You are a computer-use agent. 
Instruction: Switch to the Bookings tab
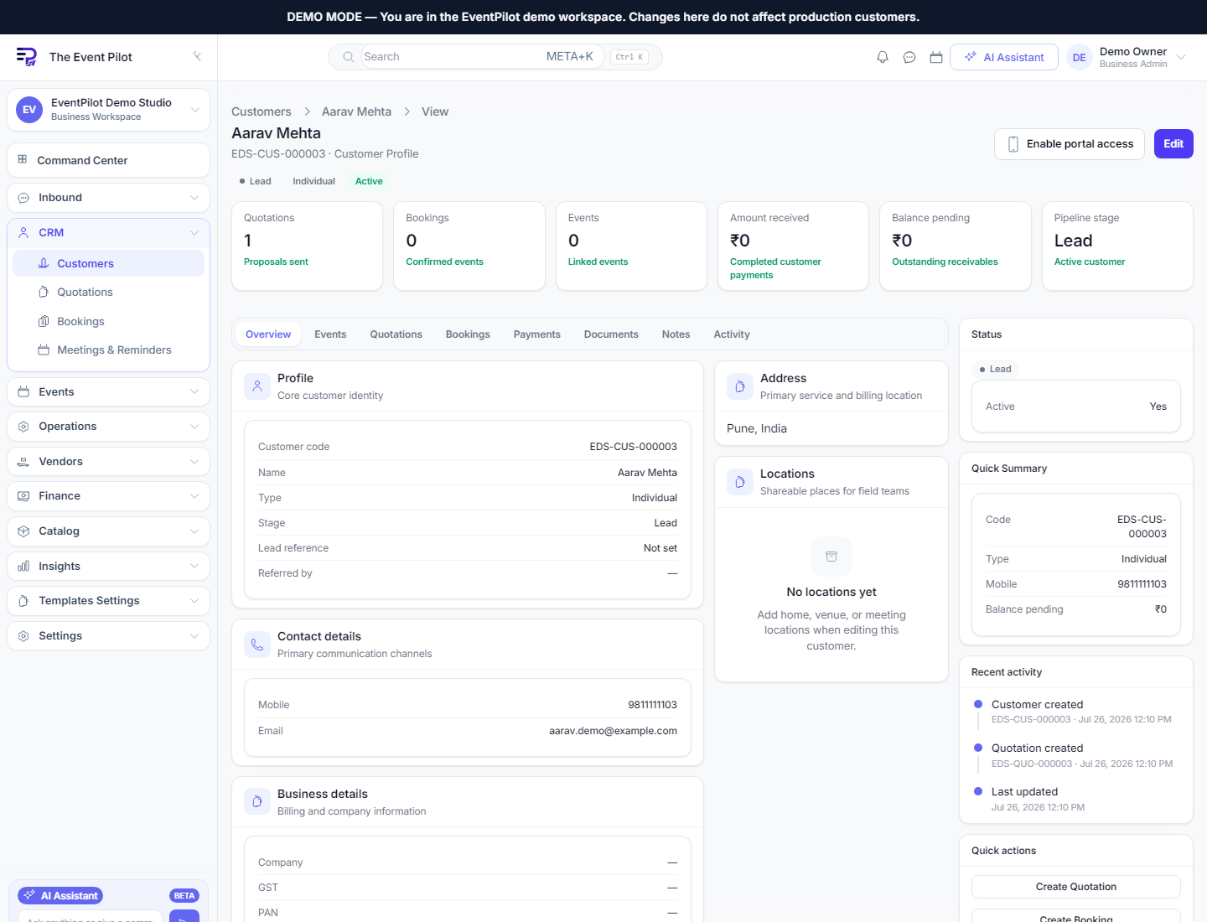[468, 334]
